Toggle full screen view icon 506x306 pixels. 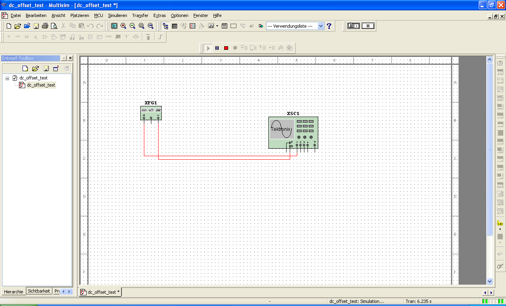(x=114, y=26)
